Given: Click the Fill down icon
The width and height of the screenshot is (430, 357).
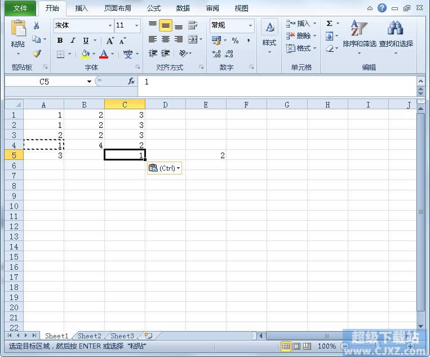Looking at the screenshot, I should pyautogui.click(x=329, y=36).
